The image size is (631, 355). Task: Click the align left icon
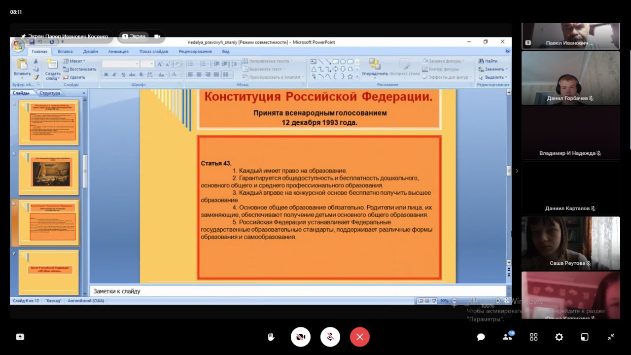coord(190,74)
